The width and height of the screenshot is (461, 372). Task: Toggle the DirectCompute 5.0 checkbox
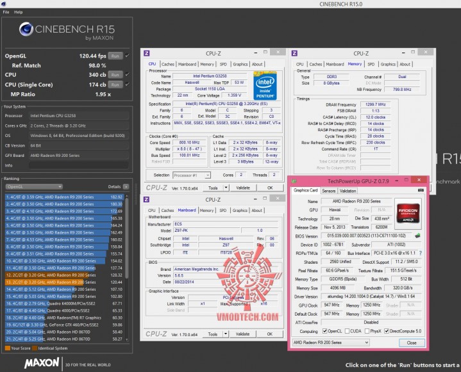pyautogui.click(x=387, y=331)
